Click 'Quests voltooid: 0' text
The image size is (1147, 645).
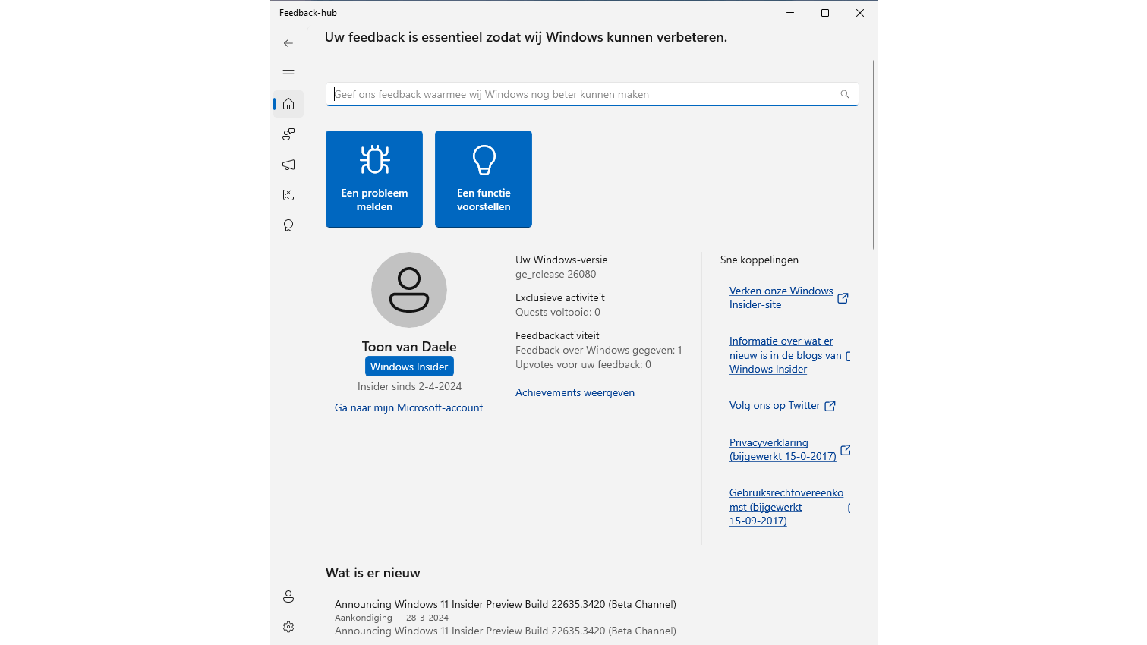pos(558,312)
